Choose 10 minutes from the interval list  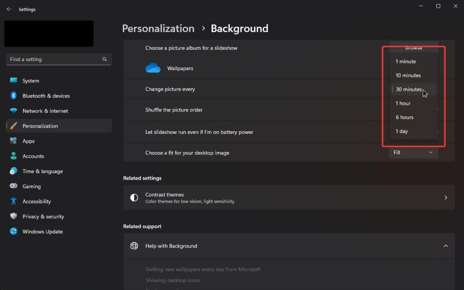[413, 75]
